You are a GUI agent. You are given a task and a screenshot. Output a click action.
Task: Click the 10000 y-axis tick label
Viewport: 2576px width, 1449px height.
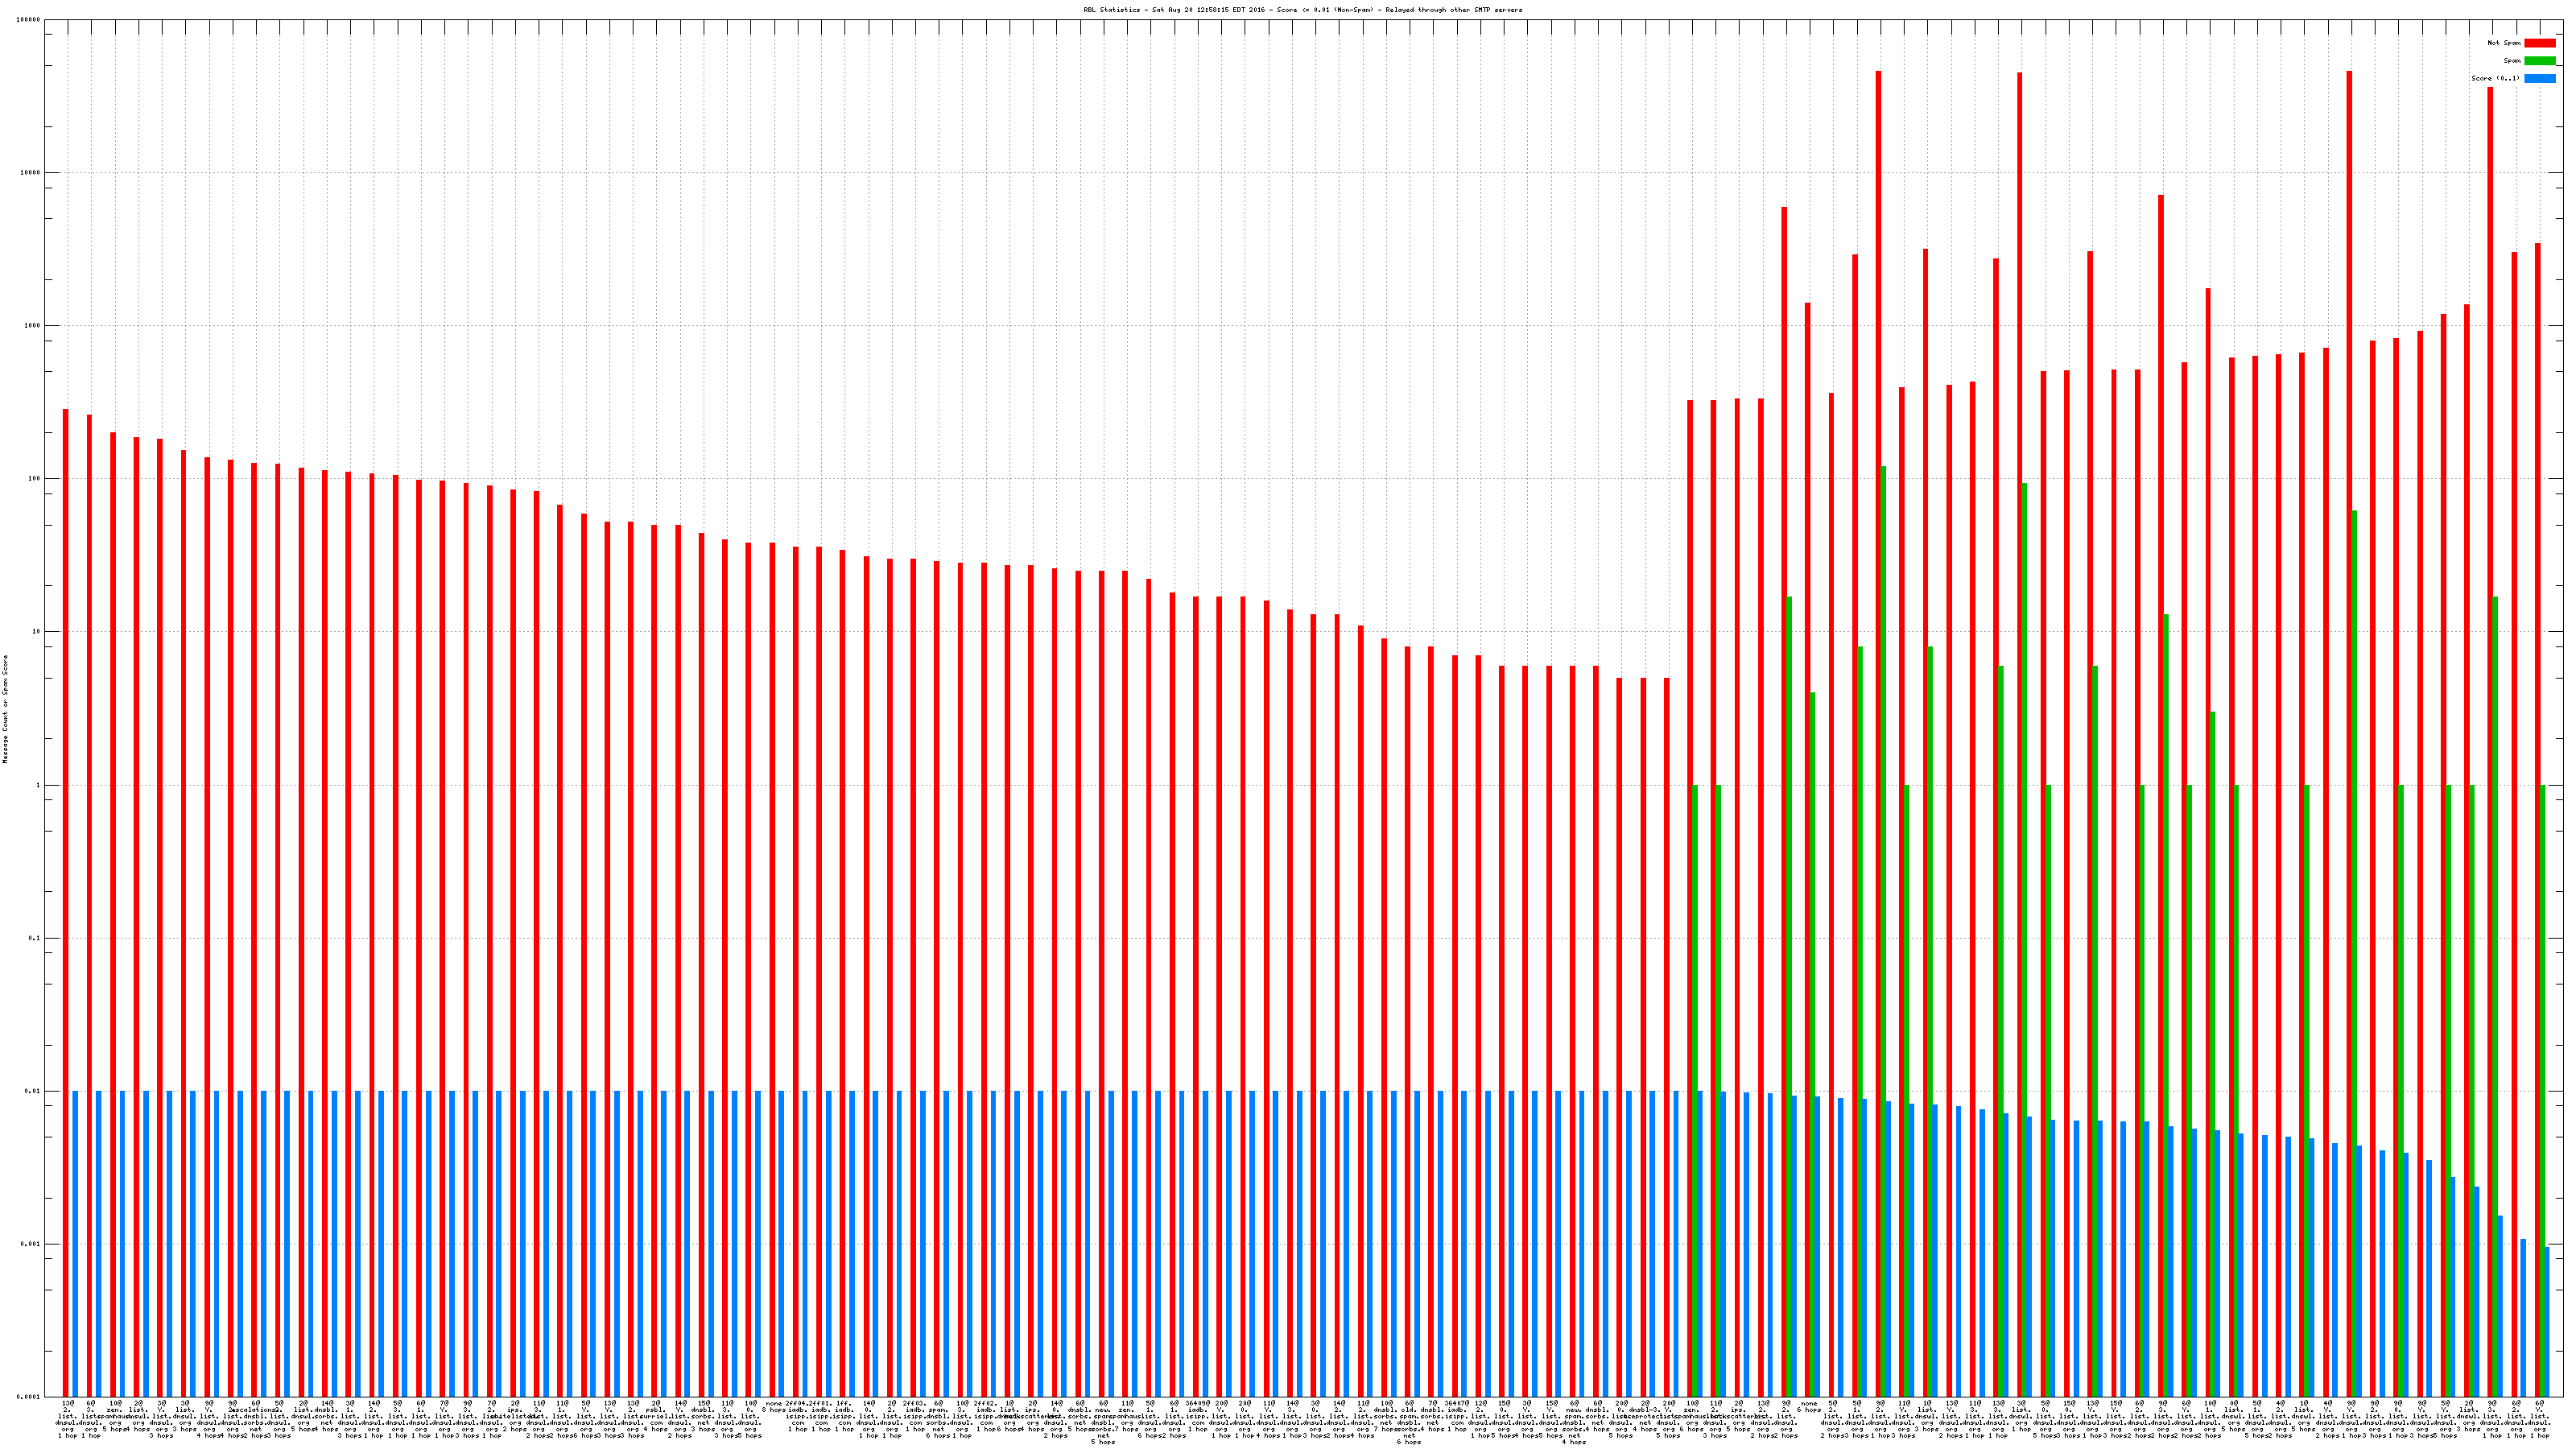31,173
